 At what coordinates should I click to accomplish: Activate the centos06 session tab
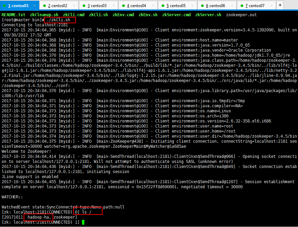[215, 5]
